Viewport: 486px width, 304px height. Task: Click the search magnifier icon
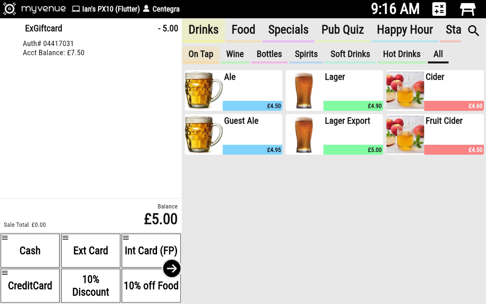click(x=473, y=31)
